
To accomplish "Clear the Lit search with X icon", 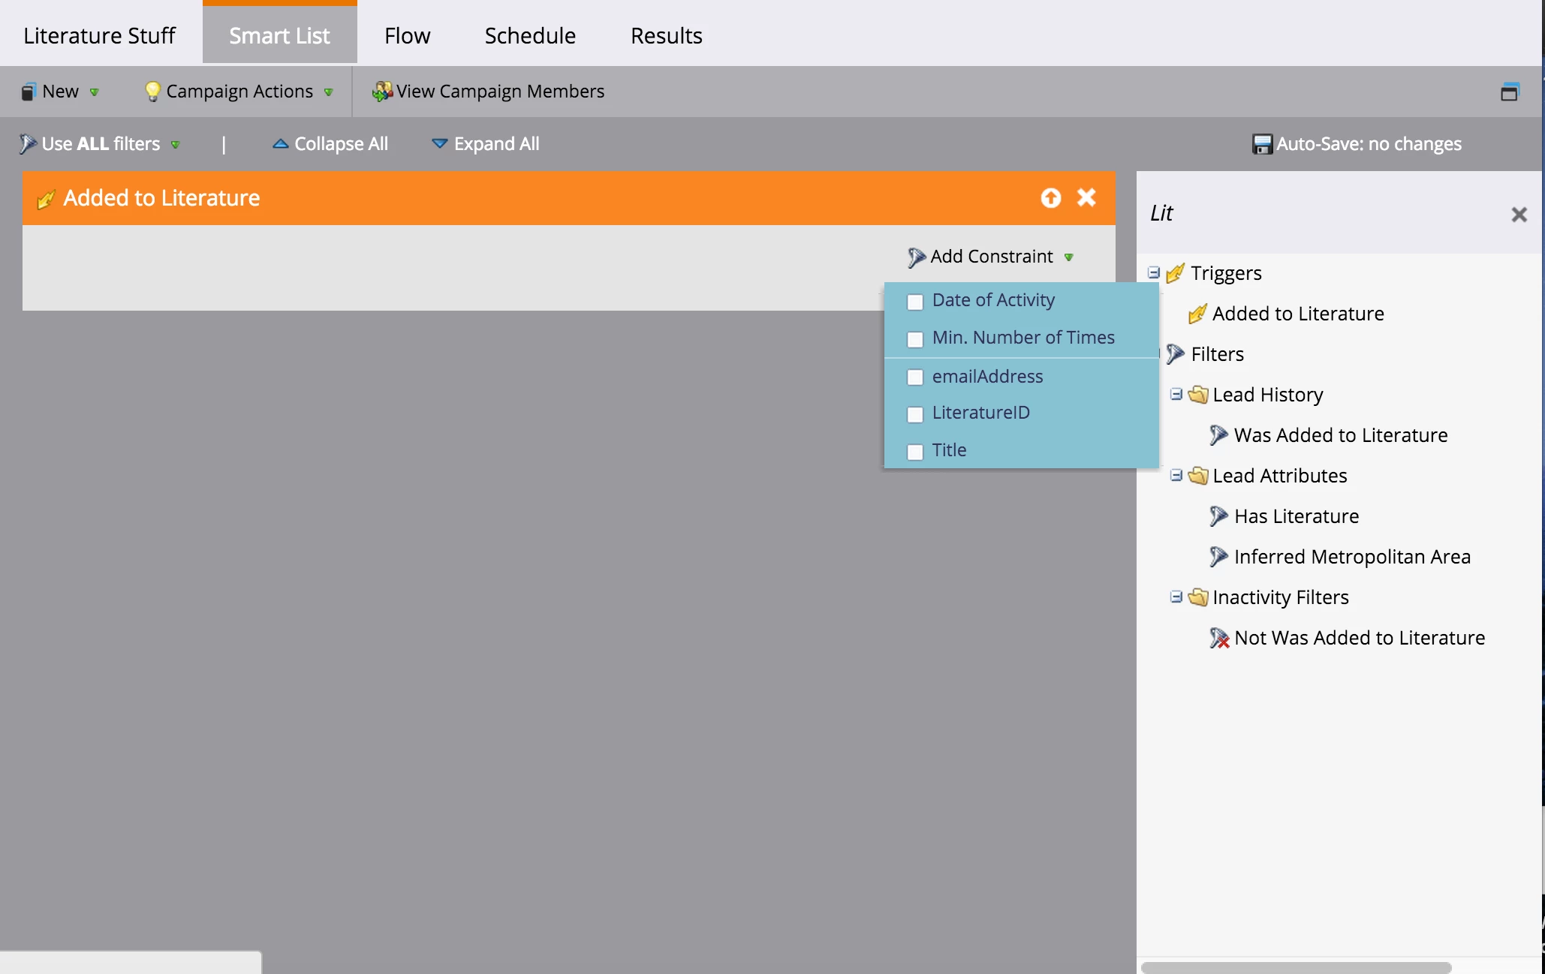I will [1519, 215].
